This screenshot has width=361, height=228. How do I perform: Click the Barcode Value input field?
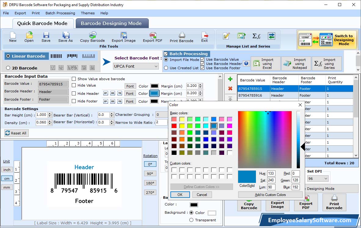coord(53,84)
